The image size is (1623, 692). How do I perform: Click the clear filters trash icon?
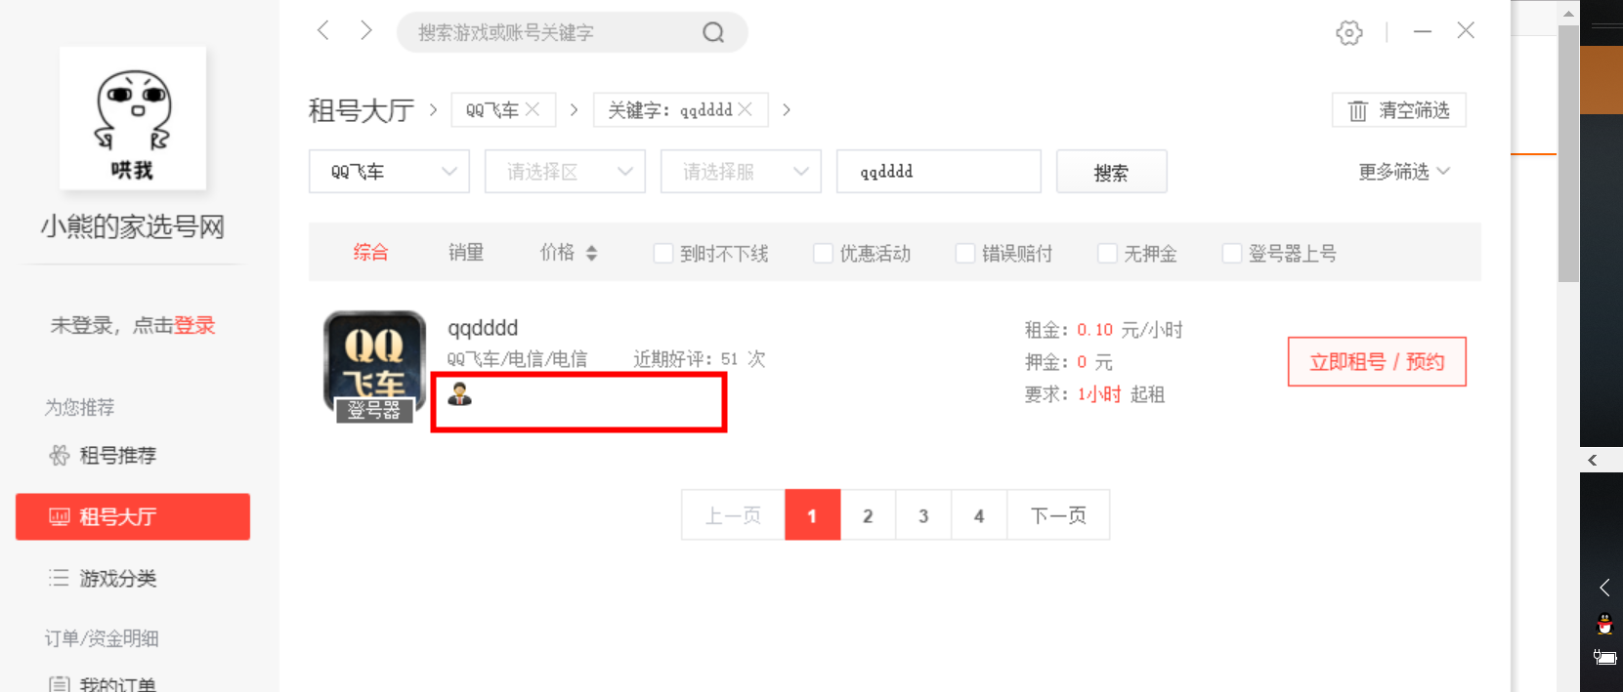(1357, 111)
